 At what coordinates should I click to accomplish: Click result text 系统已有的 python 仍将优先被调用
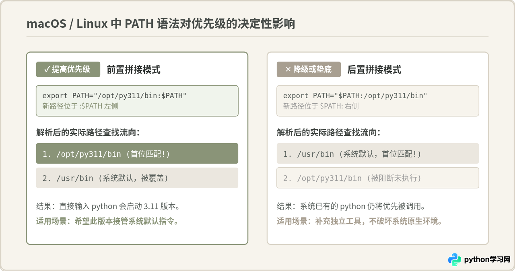[351, 207]
